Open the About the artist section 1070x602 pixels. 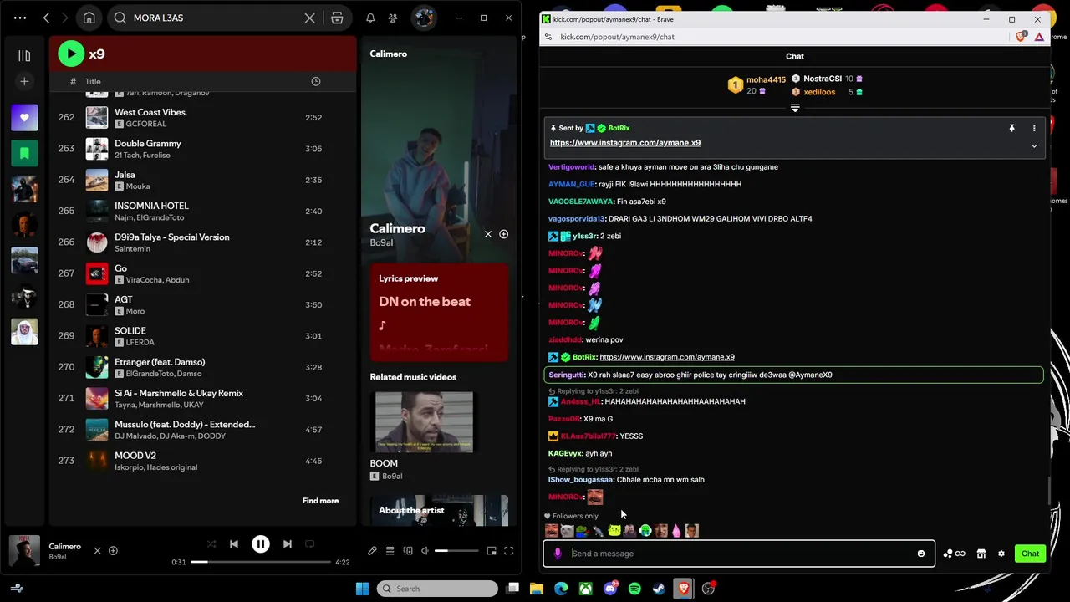pyautogui.click(x=439, y=511)
